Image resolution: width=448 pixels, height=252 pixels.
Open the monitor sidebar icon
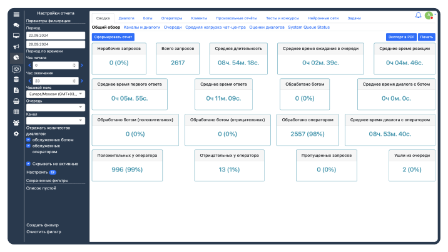[16, 36]
